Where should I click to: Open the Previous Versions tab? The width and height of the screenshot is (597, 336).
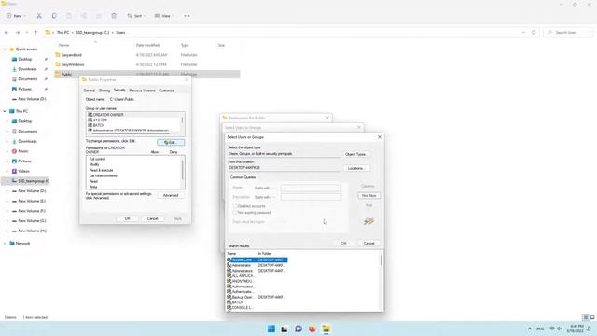click(x=143, y=91)
